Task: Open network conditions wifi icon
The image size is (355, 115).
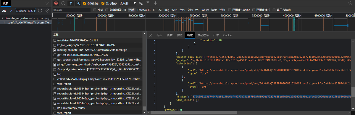Action: [x=141, y=4]
